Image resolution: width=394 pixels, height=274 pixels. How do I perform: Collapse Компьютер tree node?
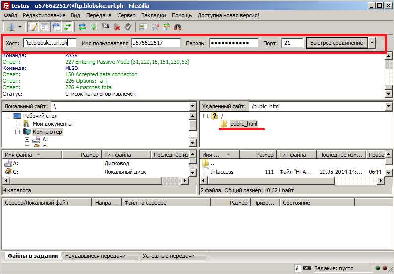(x=17, y=132)
